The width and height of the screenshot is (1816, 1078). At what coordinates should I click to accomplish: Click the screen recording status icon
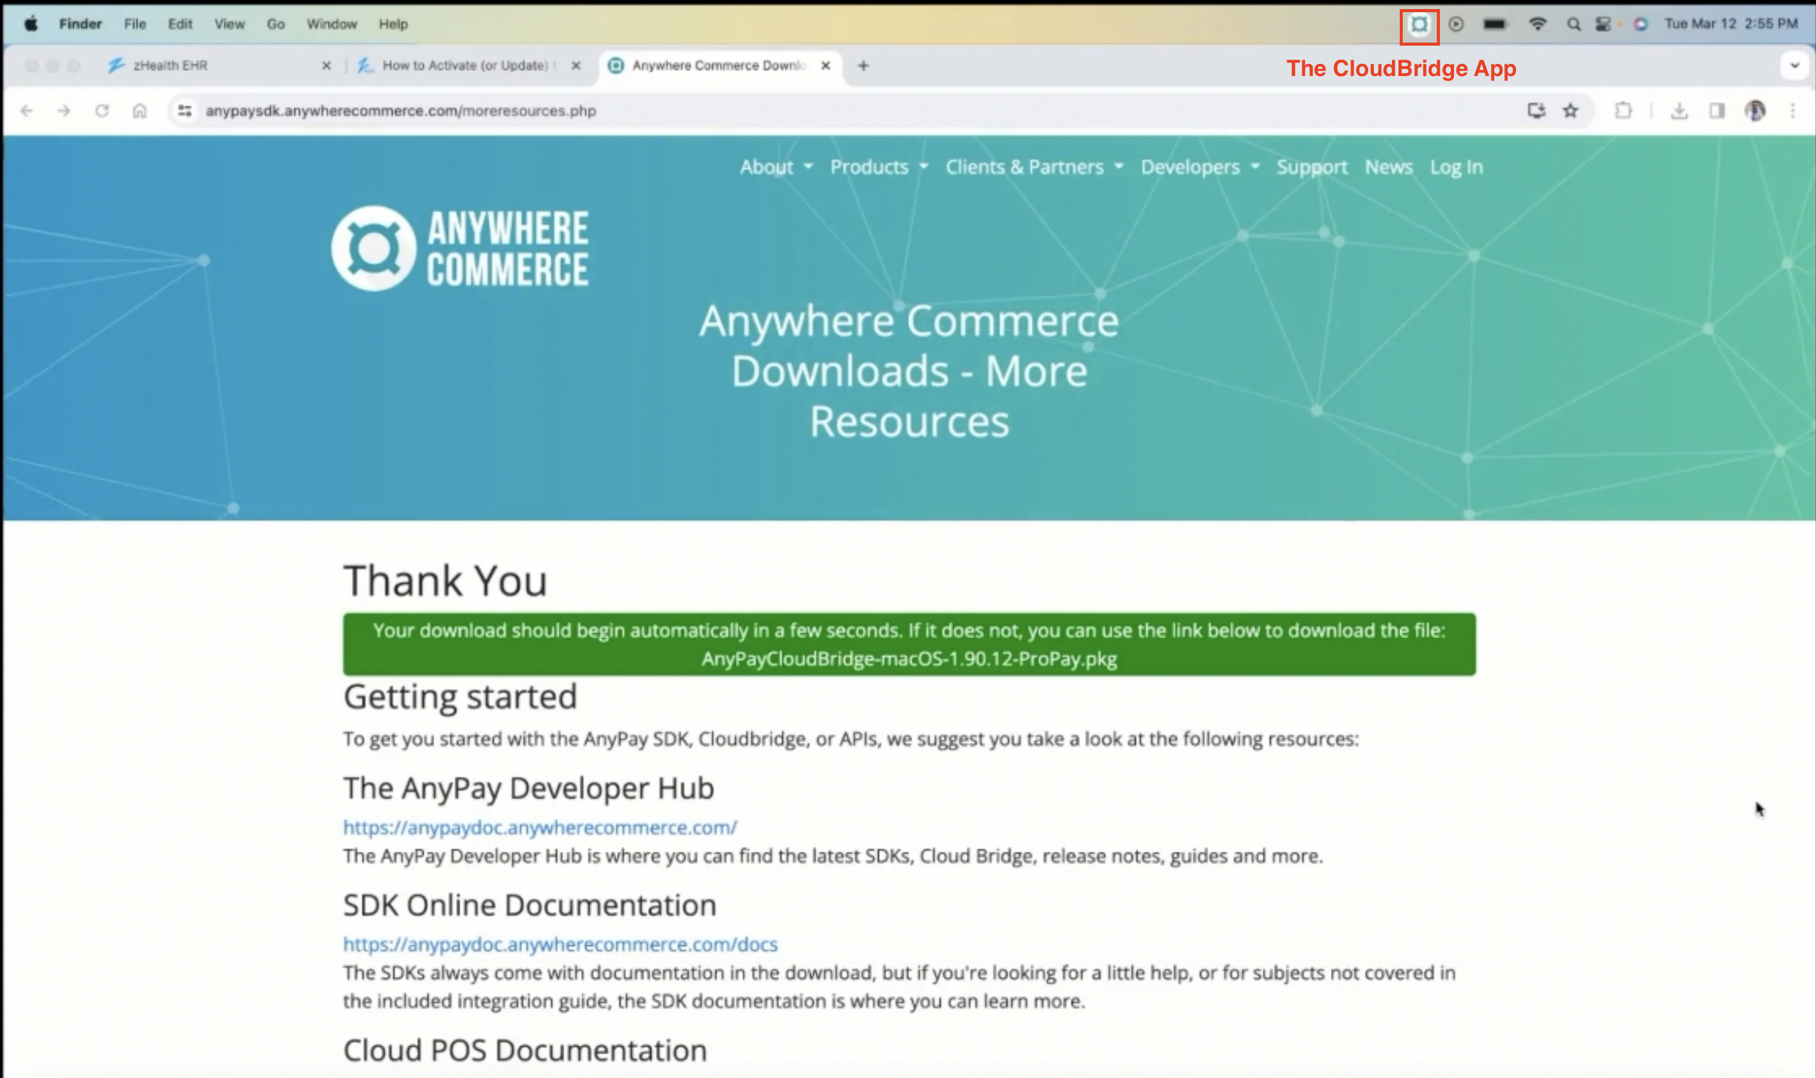[x=1456, y=24]
